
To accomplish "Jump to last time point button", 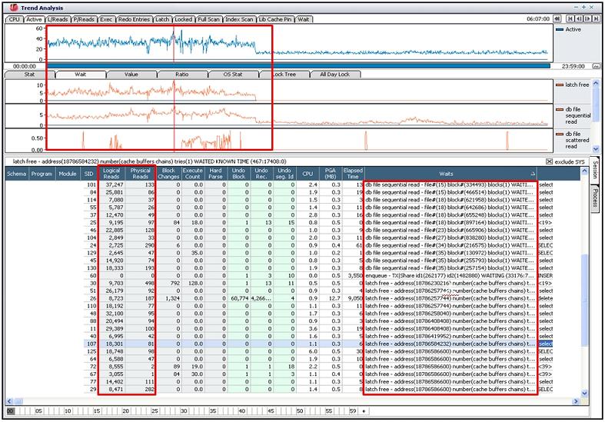I will click(596, 19).
